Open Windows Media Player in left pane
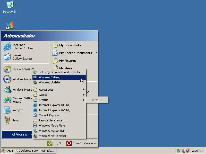Viewport: 206px width, 154px height. 18,79
